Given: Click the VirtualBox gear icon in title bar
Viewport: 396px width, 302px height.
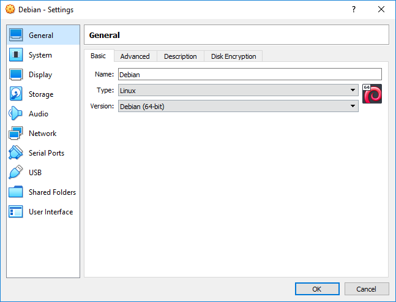Looking at the screenshot, I should point(10,9).
